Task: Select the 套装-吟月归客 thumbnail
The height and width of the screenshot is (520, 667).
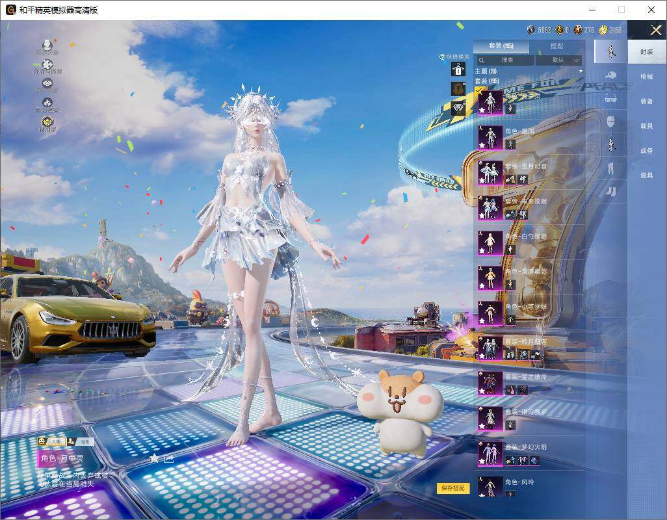Action: (x=490, y=348)
